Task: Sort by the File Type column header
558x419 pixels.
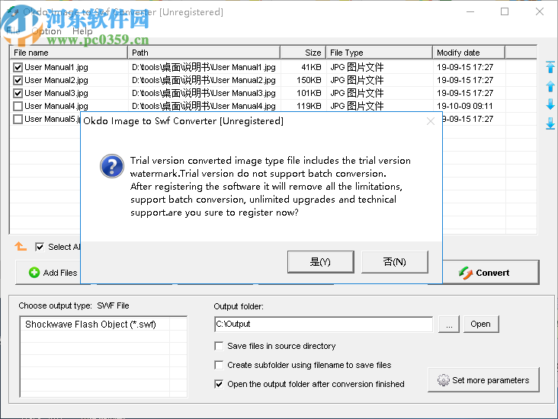Action: coord(380,53)
